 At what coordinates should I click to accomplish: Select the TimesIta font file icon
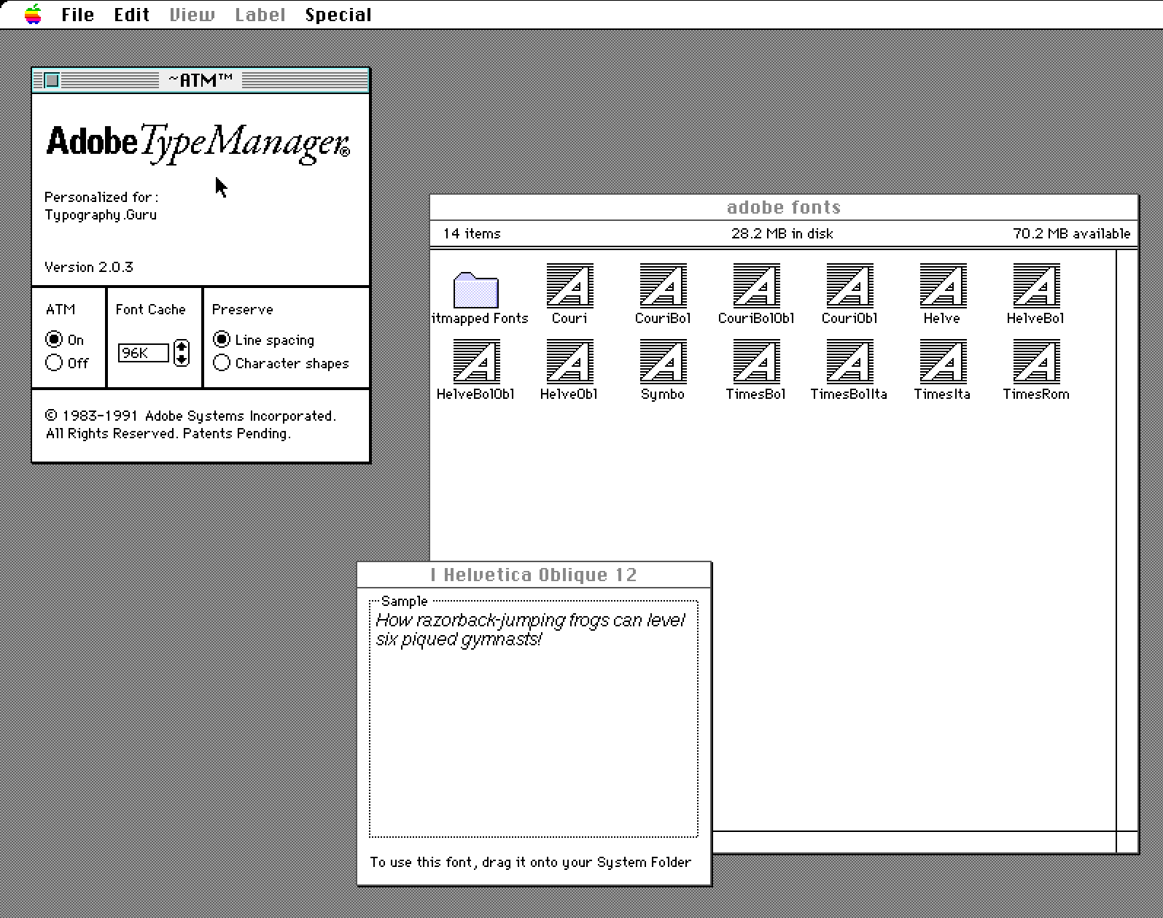[943, 361]
